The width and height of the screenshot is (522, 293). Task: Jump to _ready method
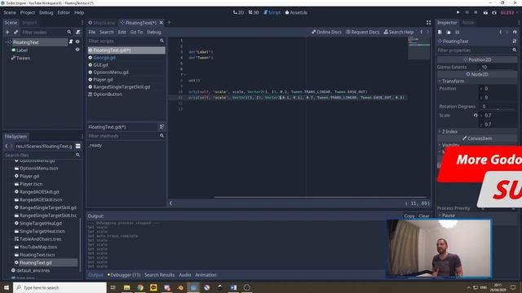click(95, 145)
